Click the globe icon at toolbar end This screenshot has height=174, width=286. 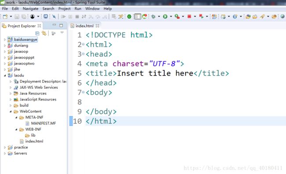coord(282,16)
